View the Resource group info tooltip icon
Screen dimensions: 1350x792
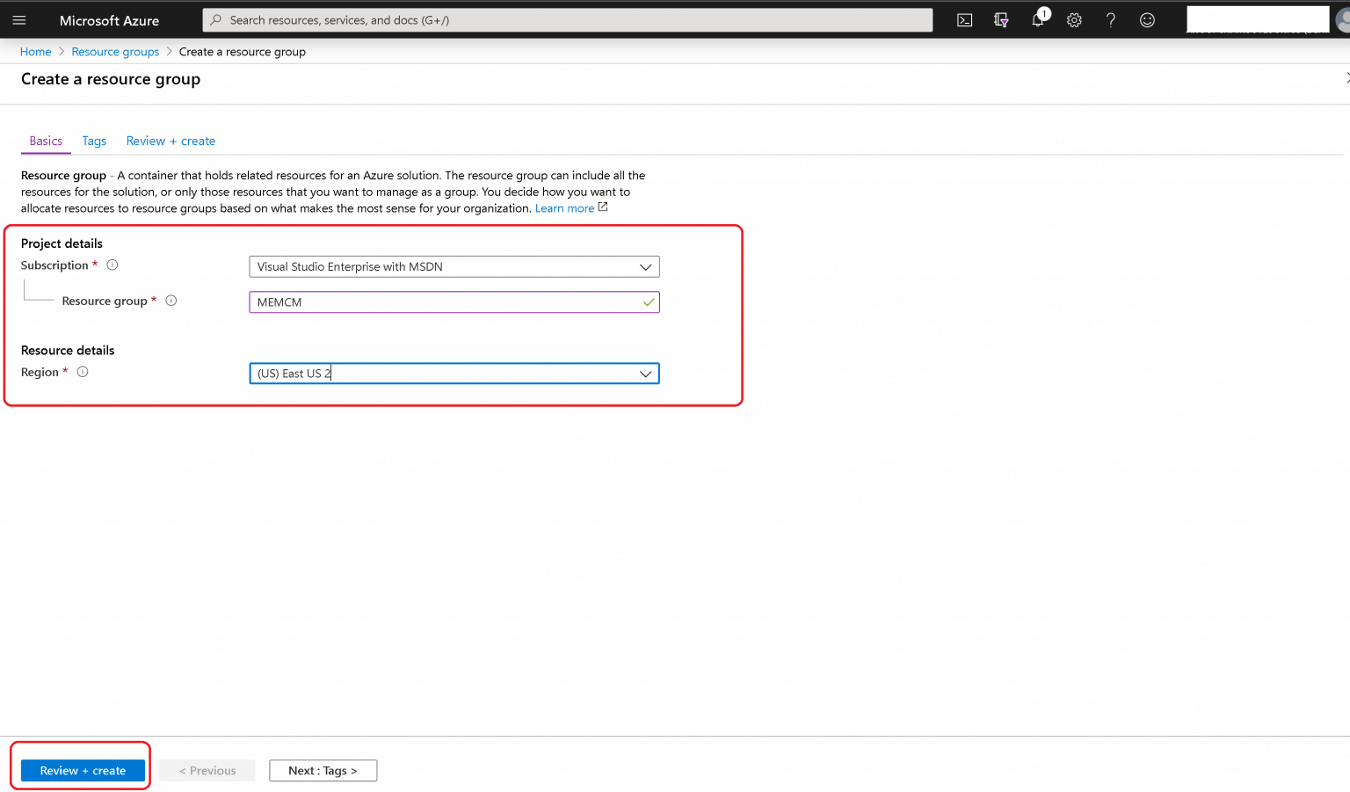pyautogui.click(x=171, y=300)
